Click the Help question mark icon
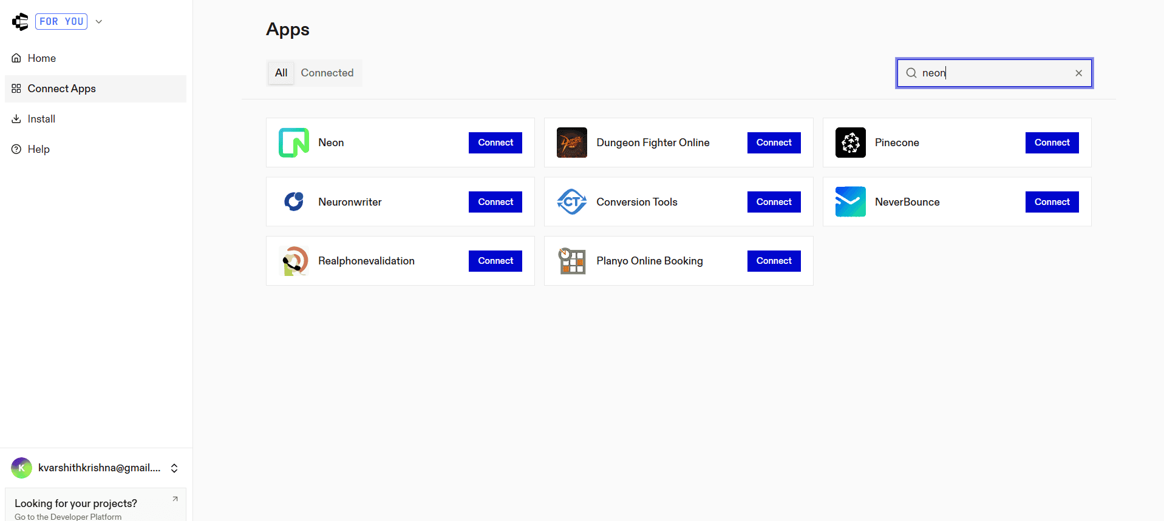The image size is (1164, 521). 16,149
